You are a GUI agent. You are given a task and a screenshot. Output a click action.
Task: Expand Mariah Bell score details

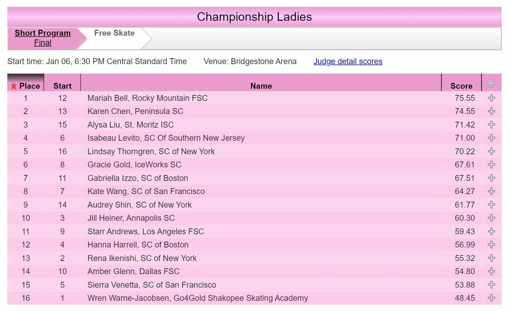point(491,98)
